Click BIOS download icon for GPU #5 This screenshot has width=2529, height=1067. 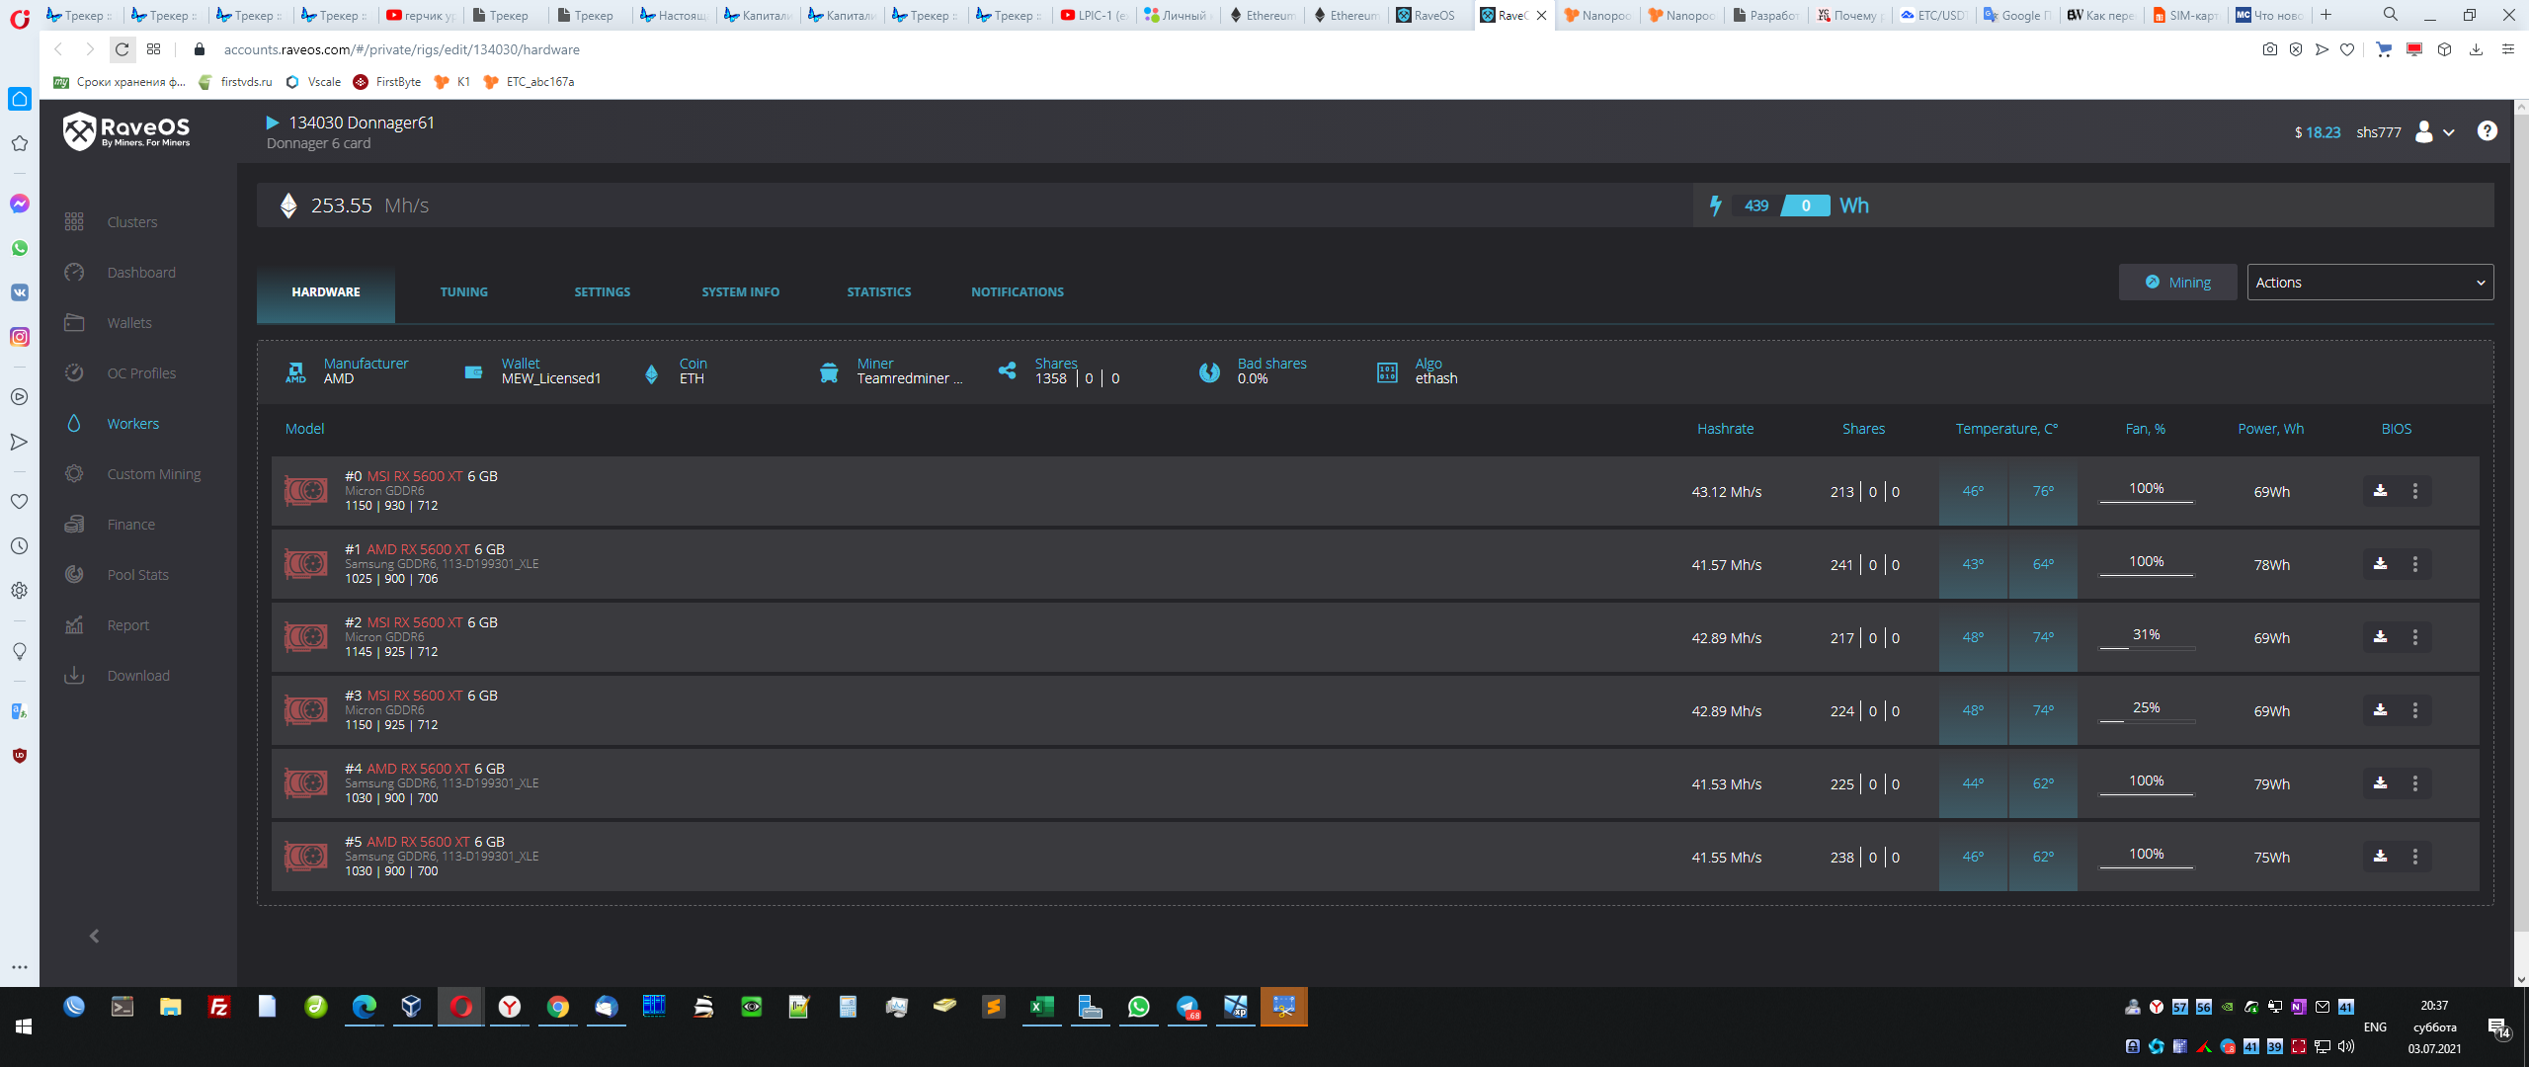point(2380,857)
